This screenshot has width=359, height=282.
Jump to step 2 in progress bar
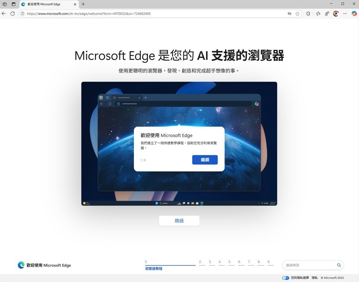point(202,263)
